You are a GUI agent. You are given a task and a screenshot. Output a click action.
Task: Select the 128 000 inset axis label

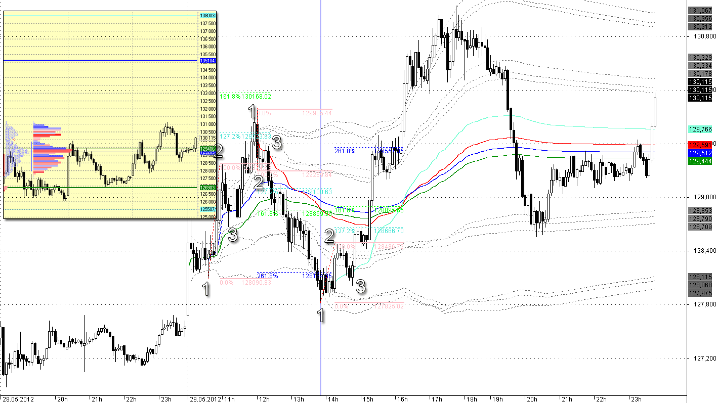coord(208,170)
